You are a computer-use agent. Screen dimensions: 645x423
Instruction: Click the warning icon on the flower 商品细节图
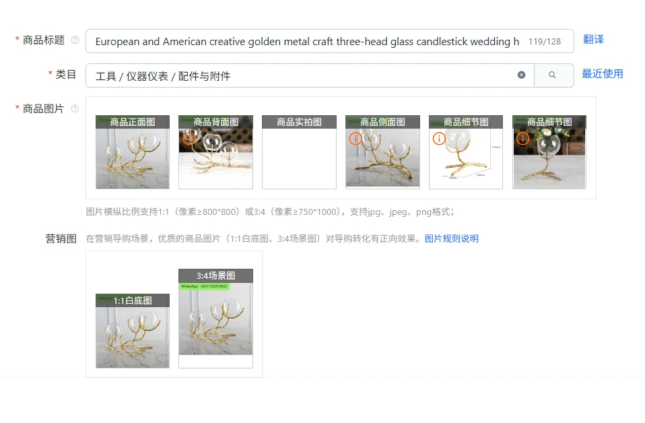click(523, 139)
